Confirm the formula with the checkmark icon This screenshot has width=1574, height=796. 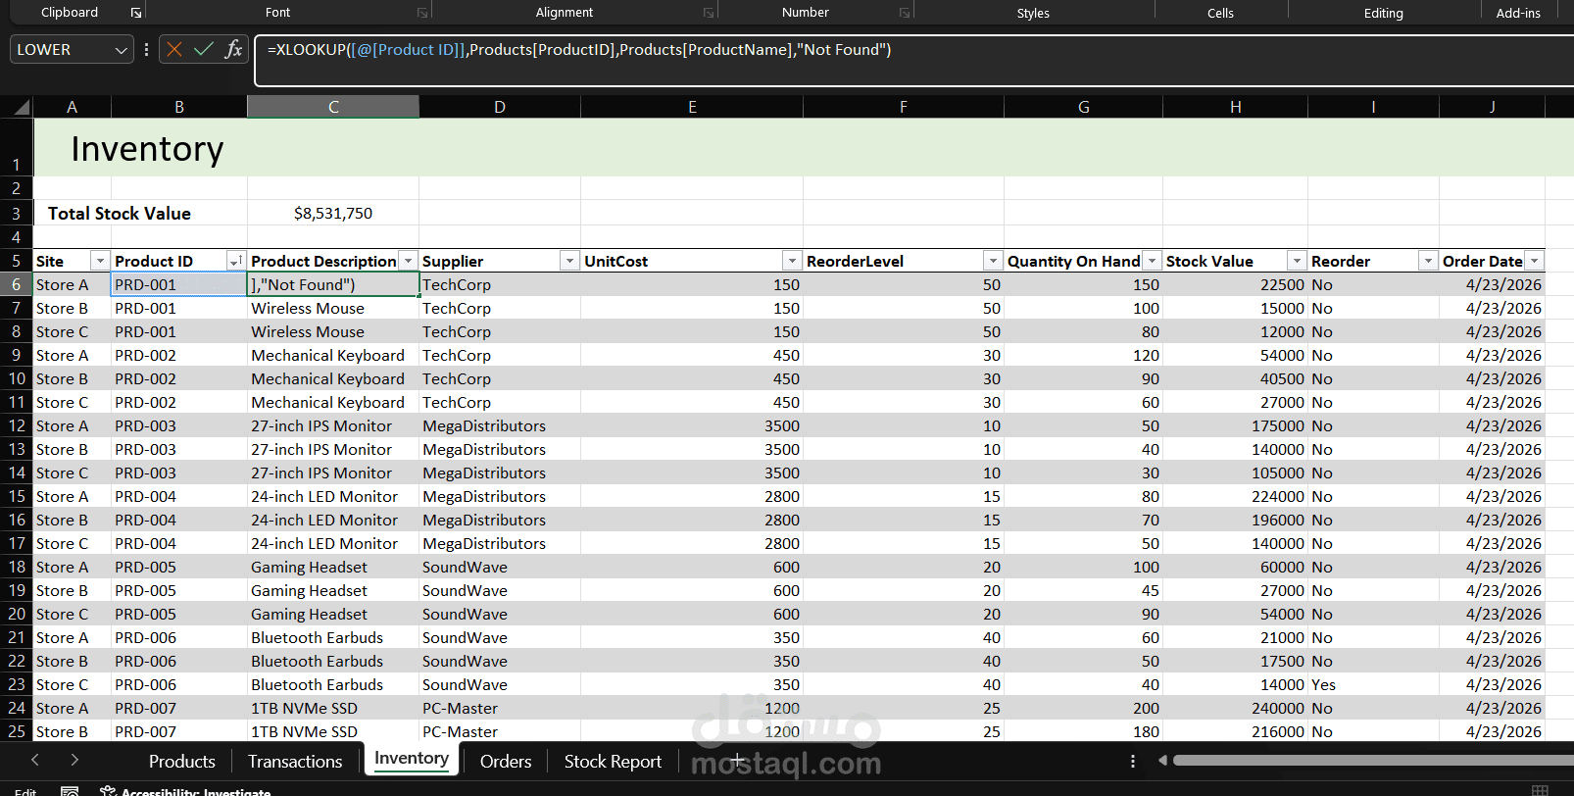pyautogui.click(x=204, y=49)
